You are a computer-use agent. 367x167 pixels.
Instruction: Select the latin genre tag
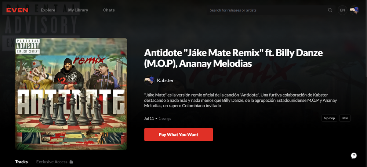pyautogui.click(x=345, y=118)
